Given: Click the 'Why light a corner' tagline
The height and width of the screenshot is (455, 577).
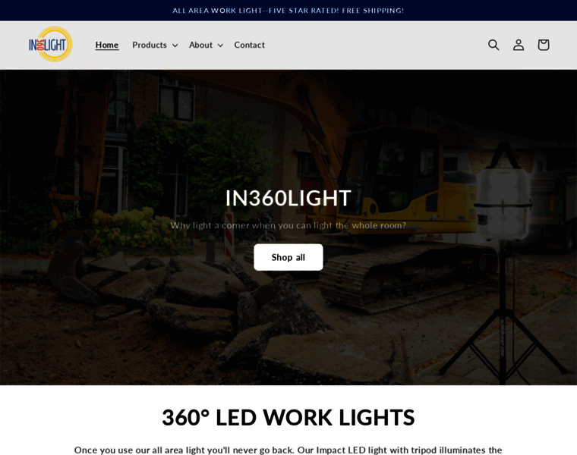Looking at the screenshot, I should [x=288, y=225].
